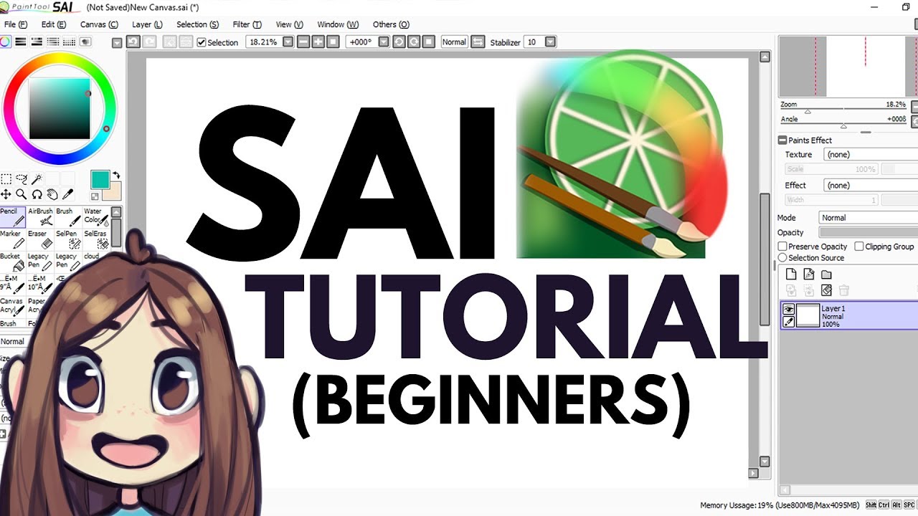Select the Zoom magnifier tool
Screen dimensions: 918x516
(x=22, y=194)
